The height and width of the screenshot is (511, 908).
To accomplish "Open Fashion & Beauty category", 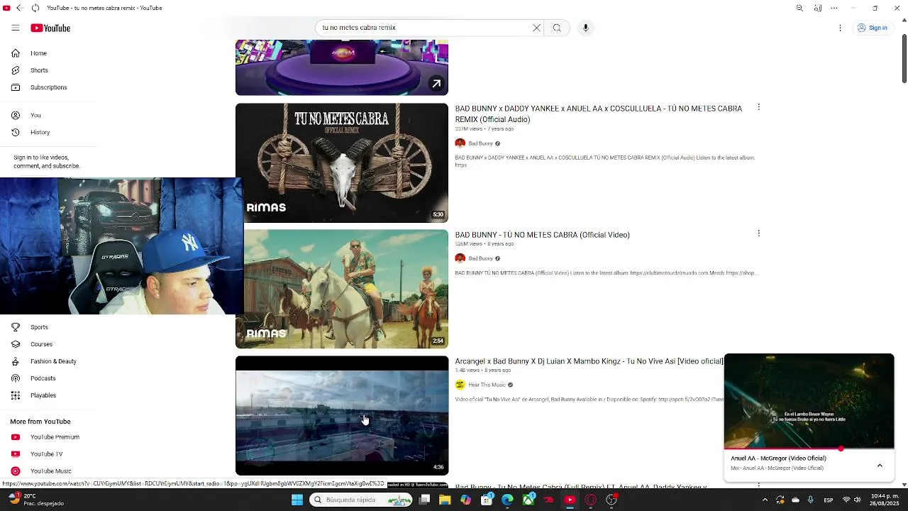I will pos(53,361).
